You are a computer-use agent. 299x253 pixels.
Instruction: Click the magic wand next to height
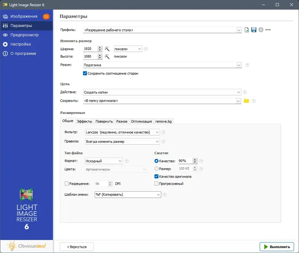tap(107, 56)
